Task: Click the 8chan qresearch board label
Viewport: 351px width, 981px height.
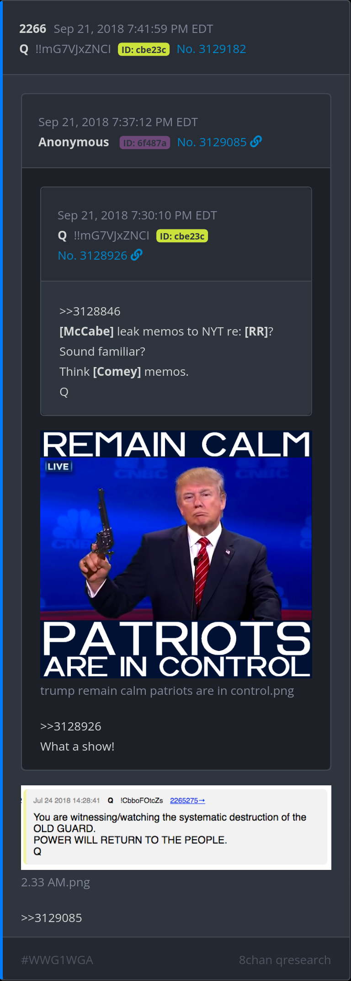Action: tap(285, 960)
